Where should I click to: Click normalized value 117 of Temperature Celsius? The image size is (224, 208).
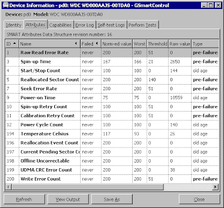tap(106, 134)
